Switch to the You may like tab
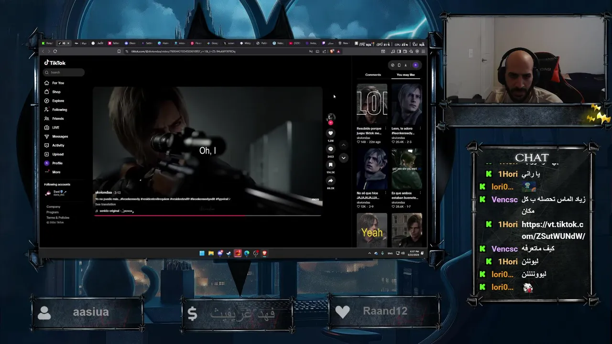 point(405,75)
